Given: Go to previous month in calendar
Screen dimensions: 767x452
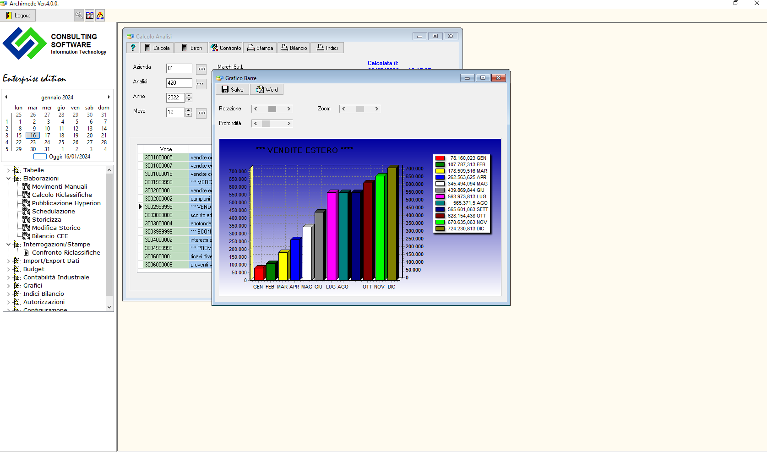Looking at the screenshot, I should [6, 97].
